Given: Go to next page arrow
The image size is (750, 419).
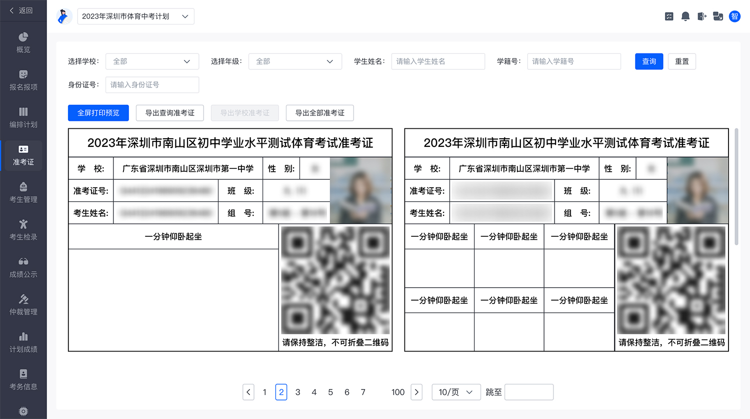Looking at the screenshot, I should [x=416, y=392].
